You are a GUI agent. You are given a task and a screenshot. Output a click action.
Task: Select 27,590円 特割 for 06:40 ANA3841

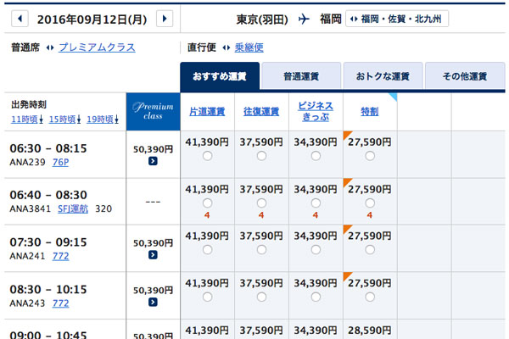pyautogui.click(x=370, y=203)
